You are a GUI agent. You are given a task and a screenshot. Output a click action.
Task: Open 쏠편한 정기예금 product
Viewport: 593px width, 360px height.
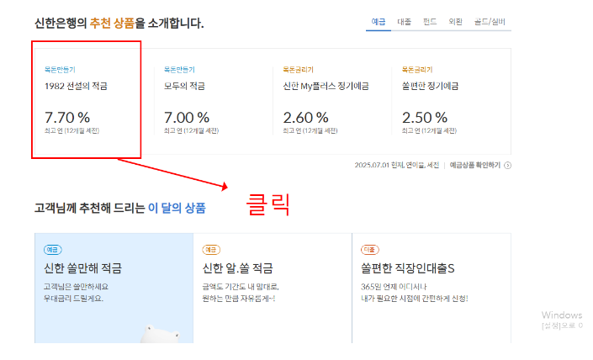(431, 87)
